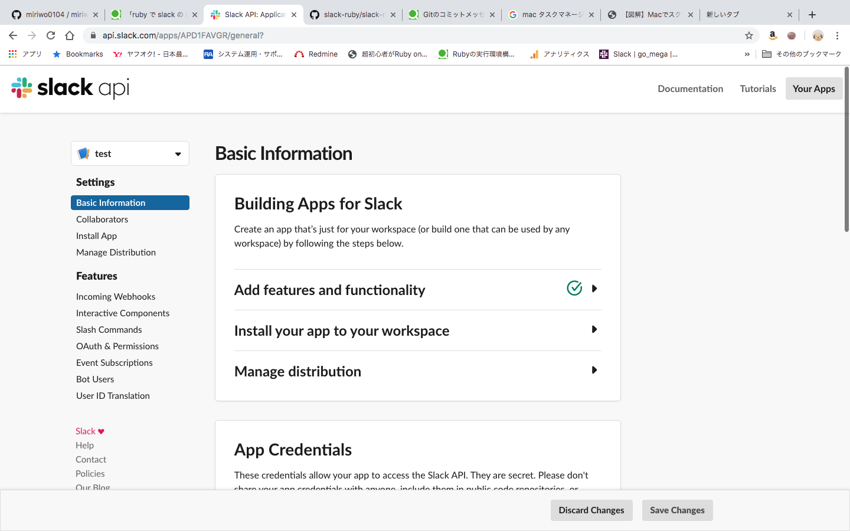Close the 新しいタブ tab

[790, 15]
